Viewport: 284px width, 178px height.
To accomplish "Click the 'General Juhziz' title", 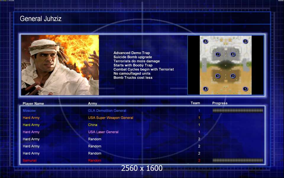I will click(41, 18).
